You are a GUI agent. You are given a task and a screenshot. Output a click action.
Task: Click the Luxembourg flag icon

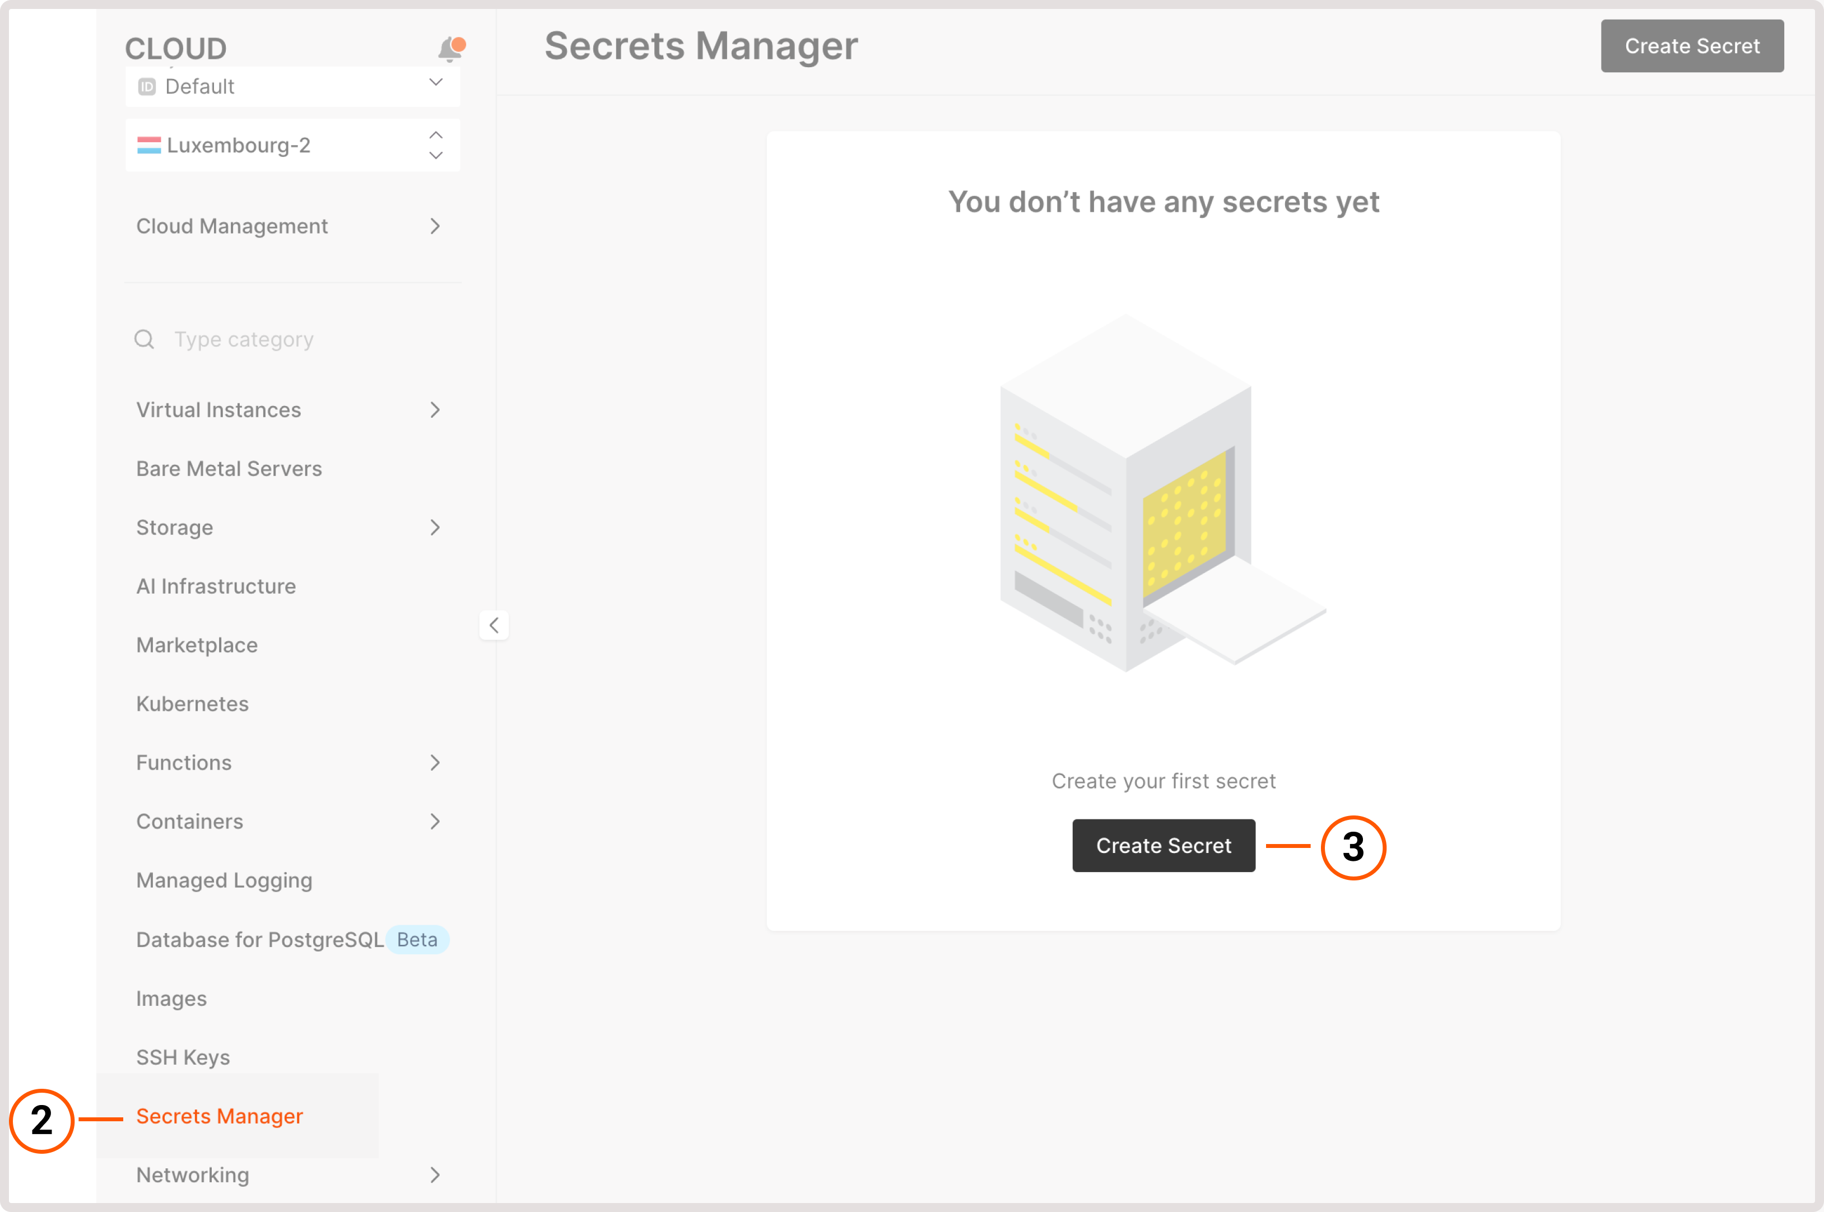pos(148,145)
